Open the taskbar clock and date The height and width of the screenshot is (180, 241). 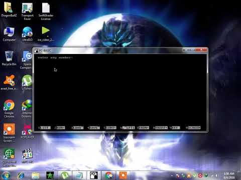229,175
